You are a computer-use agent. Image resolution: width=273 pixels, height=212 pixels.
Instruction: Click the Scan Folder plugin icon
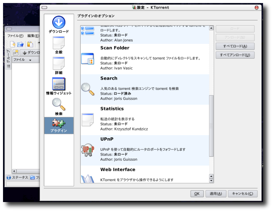[x=88, y=59]
